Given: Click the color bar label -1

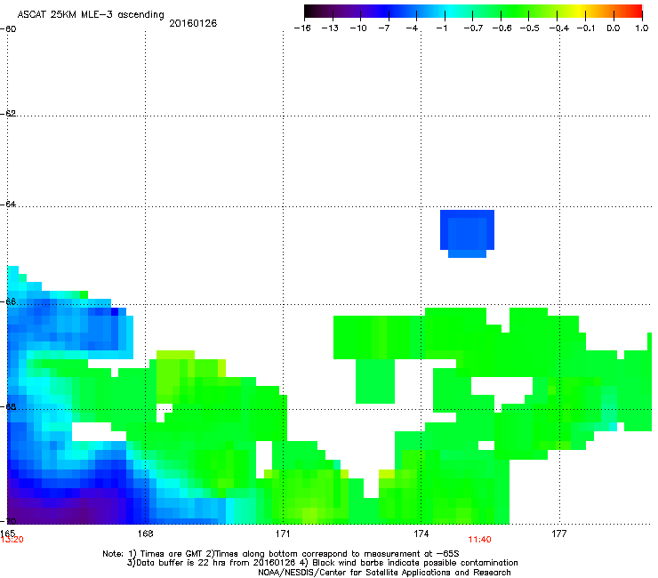Looking at the screenshot, I should [x=441, y=28].
